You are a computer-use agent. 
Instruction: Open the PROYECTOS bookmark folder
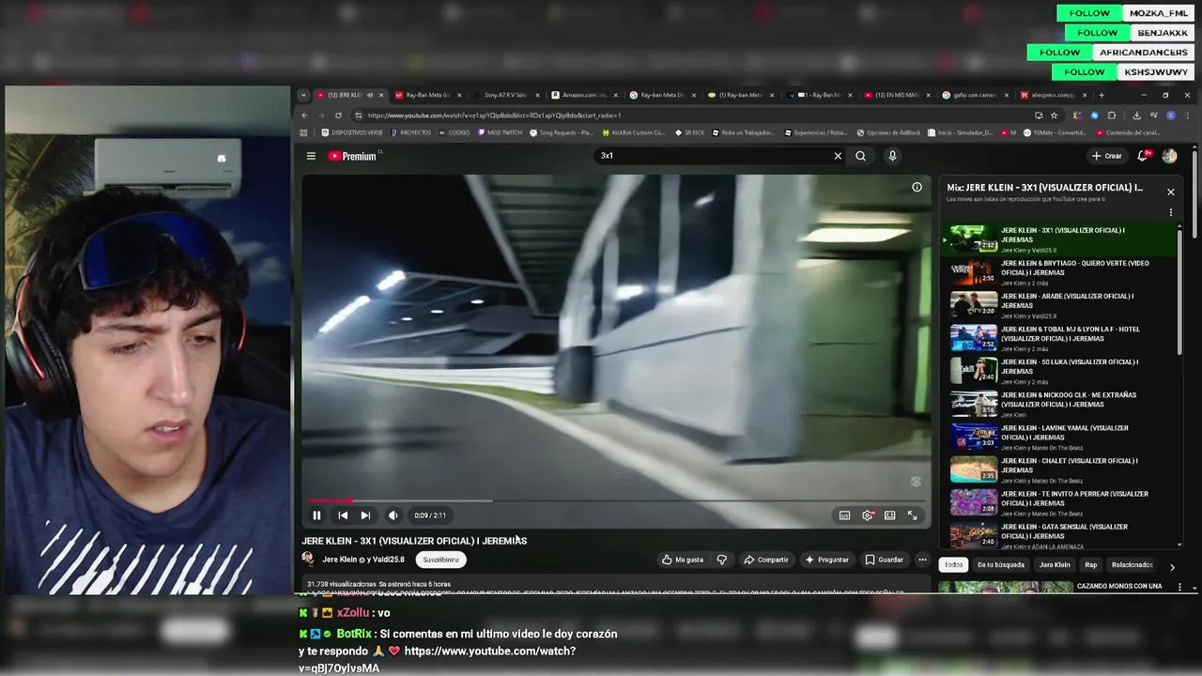pyautogui.click(x=411, y=132)
